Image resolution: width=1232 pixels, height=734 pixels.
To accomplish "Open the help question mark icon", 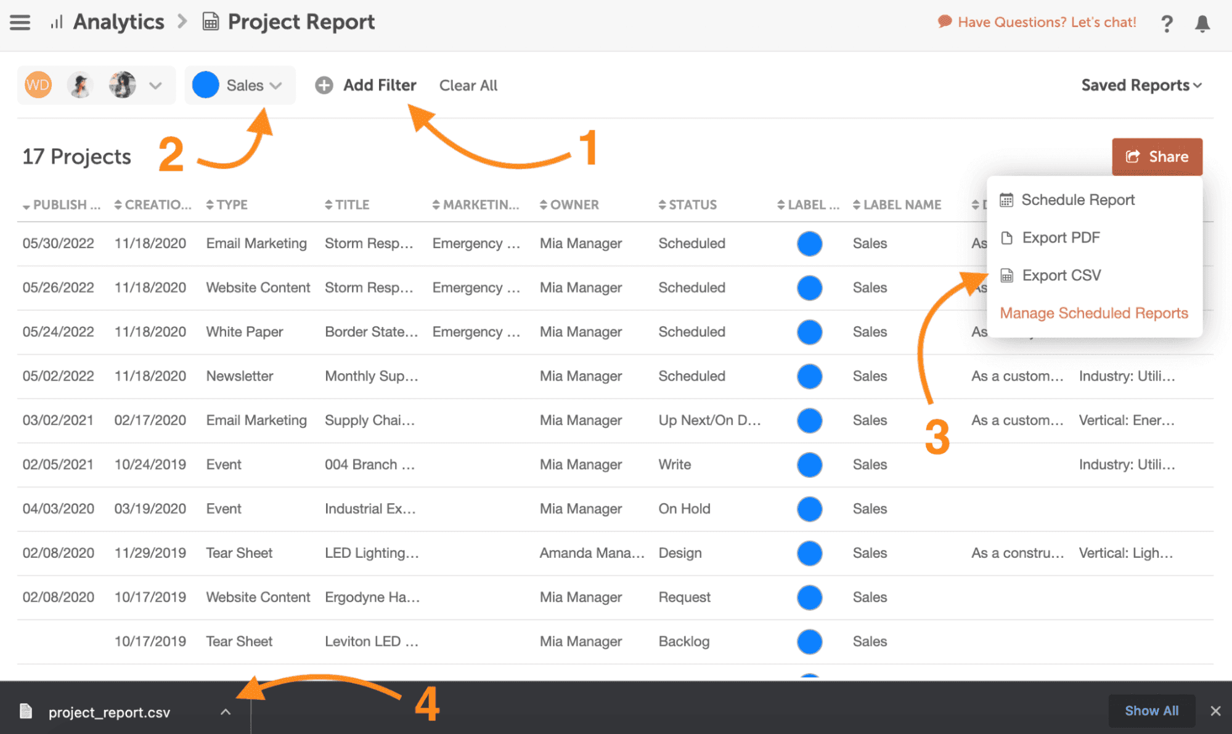I will coord(1167,23).
